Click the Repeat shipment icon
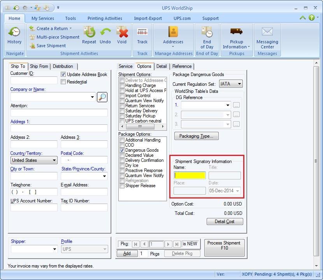Screen dimensions: 323x280 [x=89, y=32]
